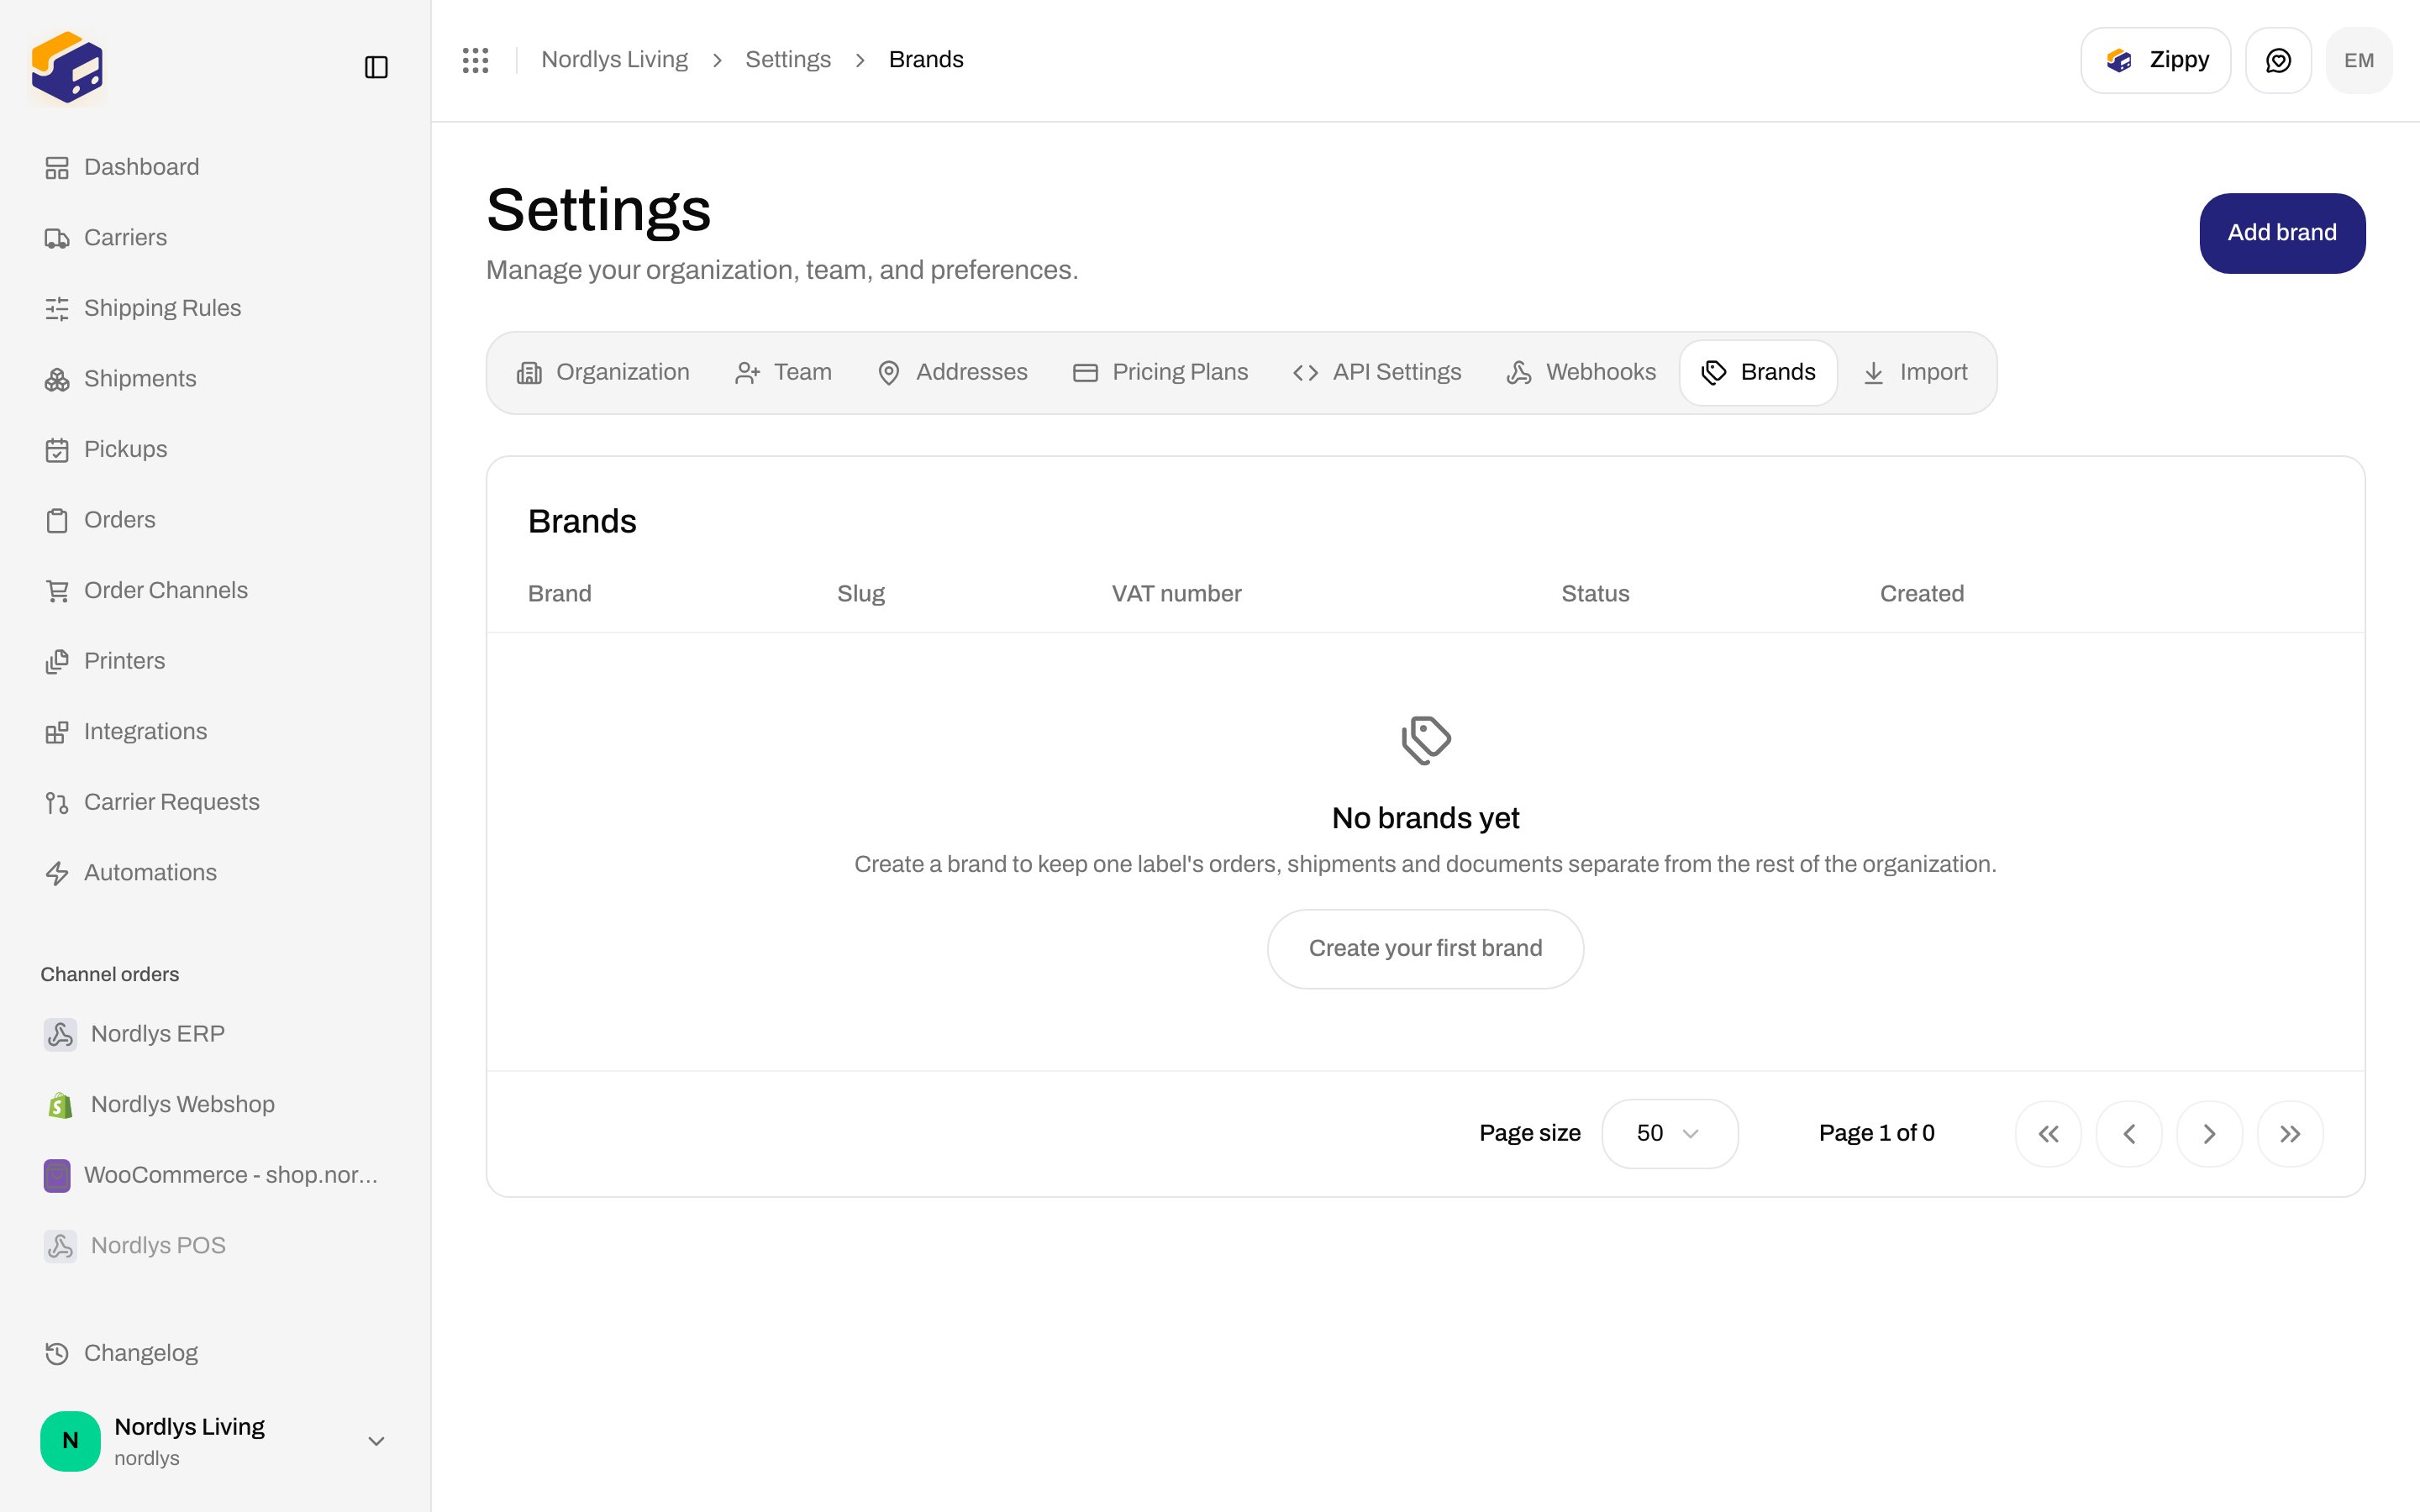Viewport: 2420px width, 1512px height.
Task: Click the Zippy logo in the sidebar
Action: (x=67, y=67)
